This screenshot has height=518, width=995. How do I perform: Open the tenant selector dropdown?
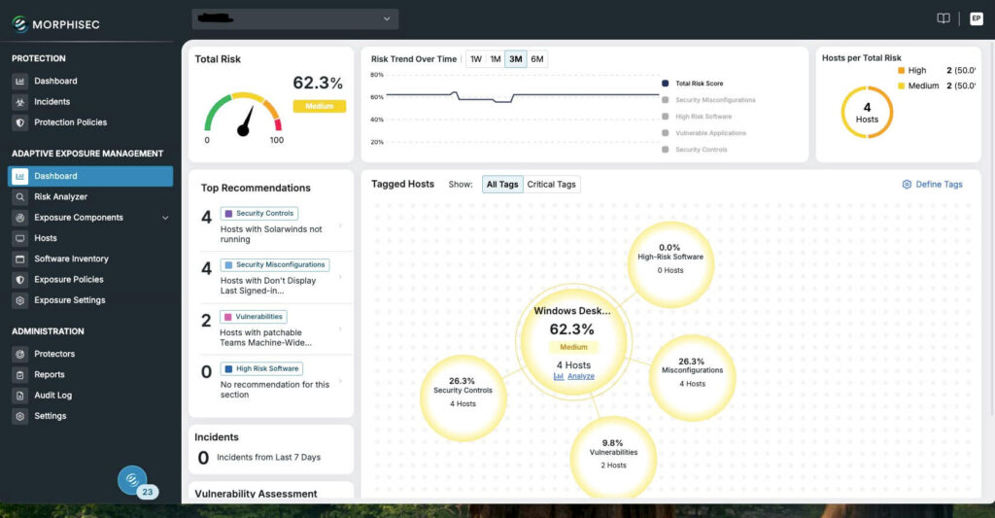tap(295, 19)
